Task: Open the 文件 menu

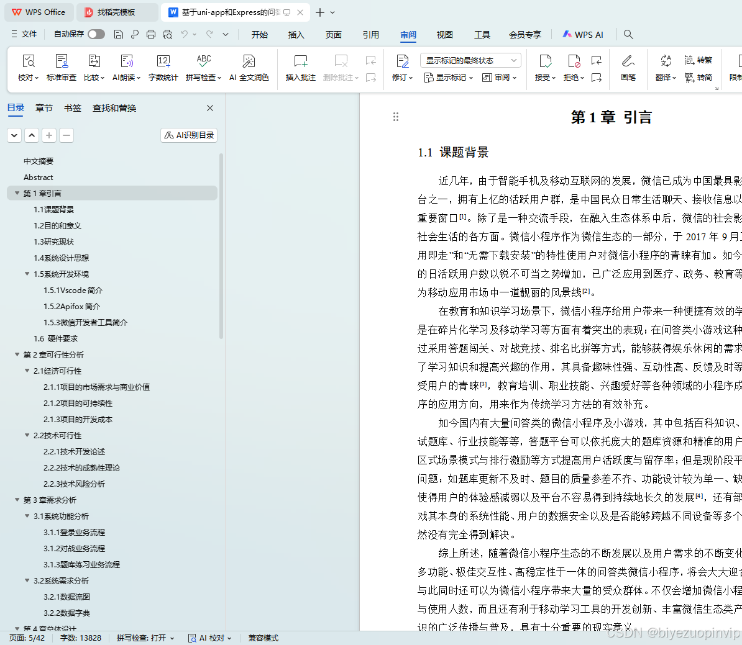Action: 24,34
